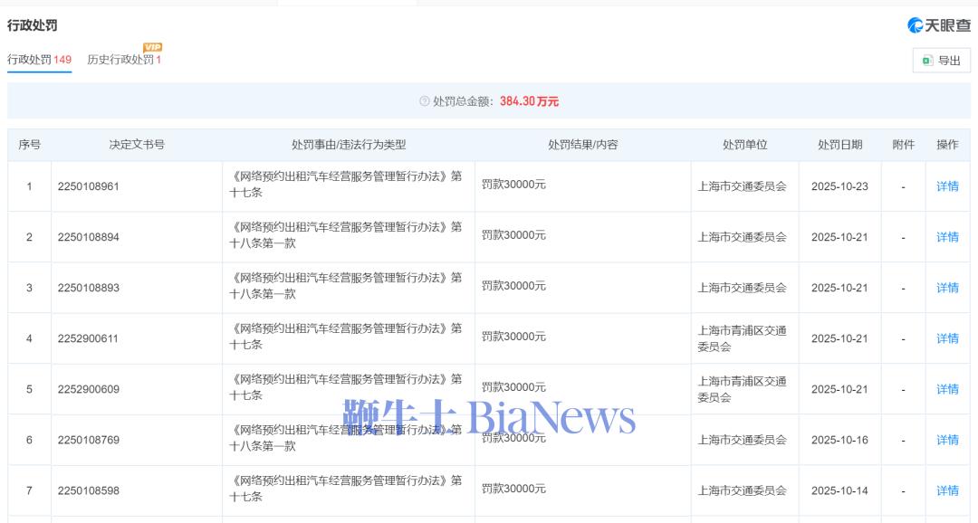Click the green export spreadsheet icon
Image resolution: width=978 pixels, height=523 pixels.
pos(927,61)
